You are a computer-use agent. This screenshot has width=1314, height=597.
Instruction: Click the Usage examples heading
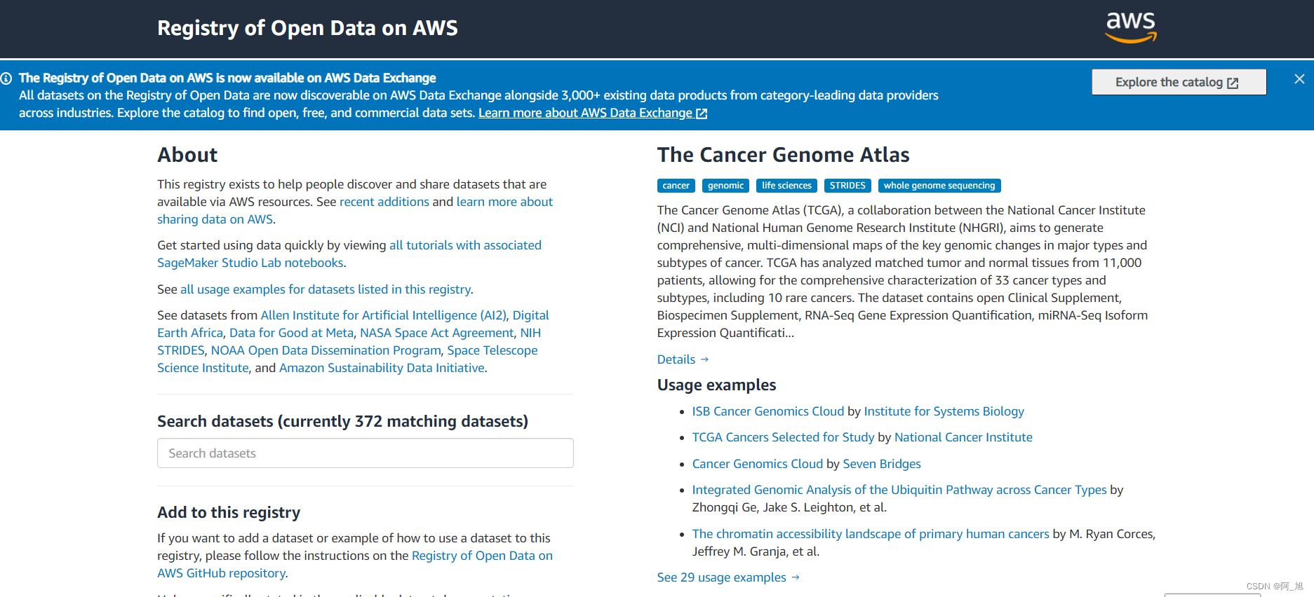click(716, 385)
